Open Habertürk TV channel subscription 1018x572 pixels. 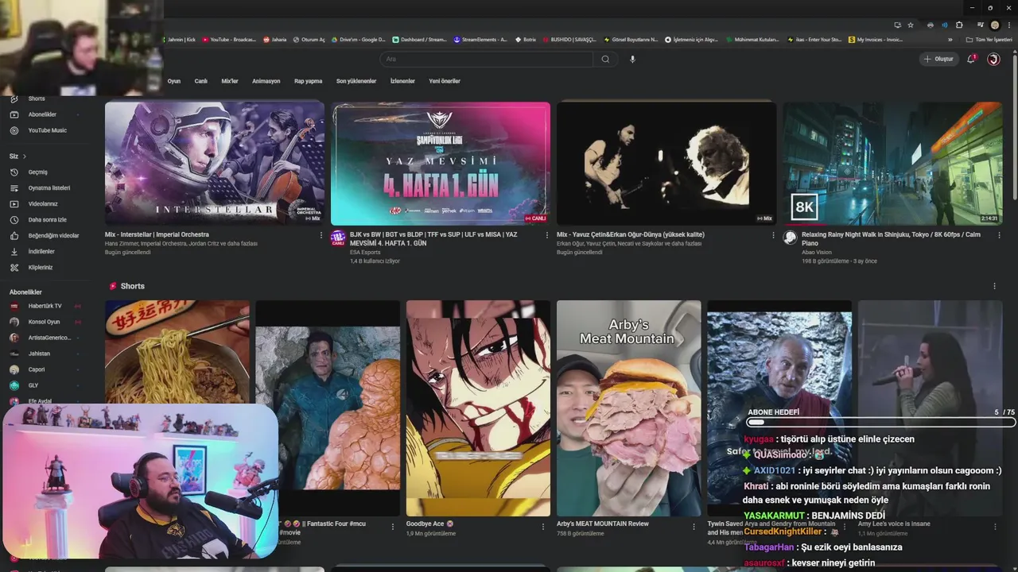pyautogui.click(x=45, y=306)
